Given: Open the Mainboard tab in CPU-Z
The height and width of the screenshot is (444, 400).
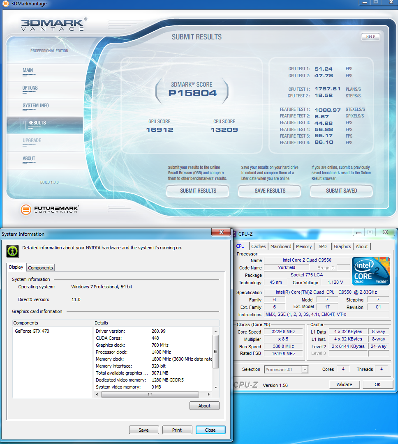Looking at the screenshot, I should [281, 246].
